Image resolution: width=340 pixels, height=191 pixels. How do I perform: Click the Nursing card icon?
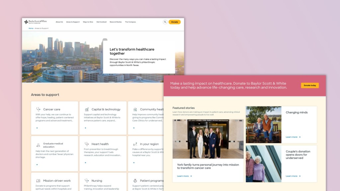[87, 181]
